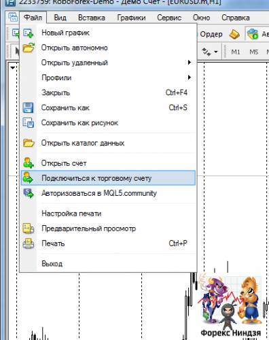Choose Открыть счет menu entry
This screenshot has height=340, width=269.
[108, 163]
